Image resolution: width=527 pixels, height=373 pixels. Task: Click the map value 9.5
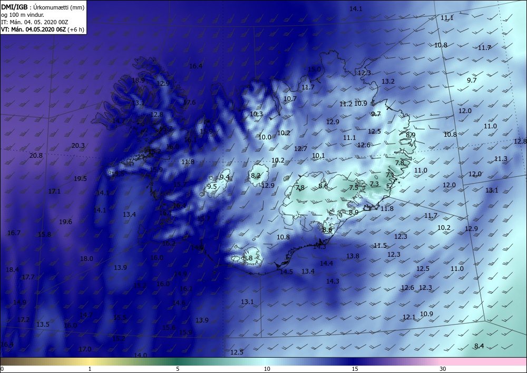point(212,187)
